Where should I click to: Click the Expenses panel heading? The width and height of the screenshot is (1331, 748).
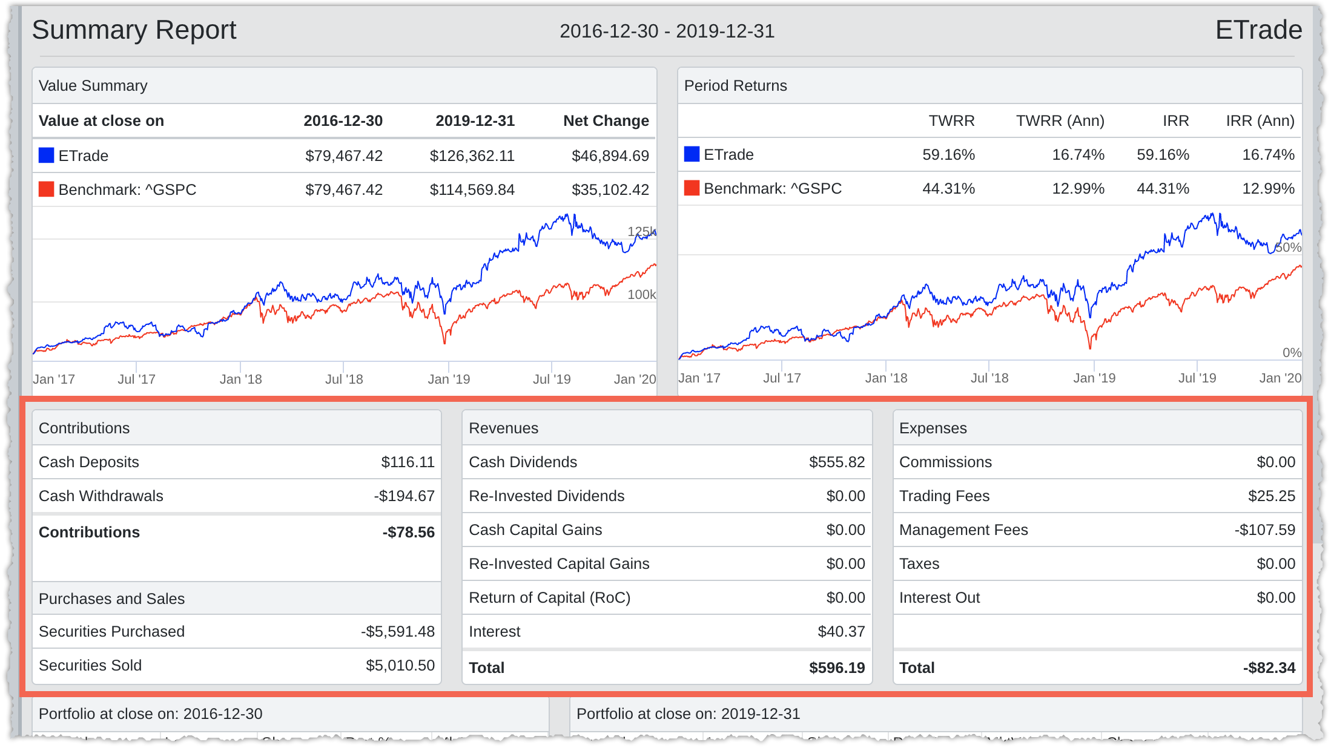pyautogui.click(x=933, y=428)
